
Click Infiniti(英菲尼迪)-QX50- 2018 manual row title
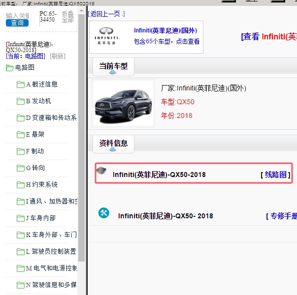click(x=165, y=216)
